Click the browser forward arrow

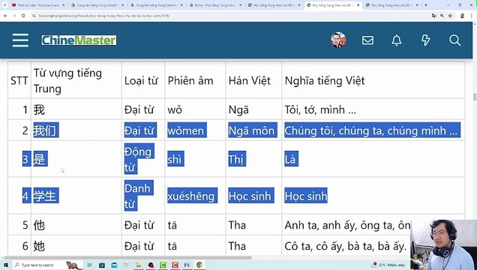coord(14,16)
